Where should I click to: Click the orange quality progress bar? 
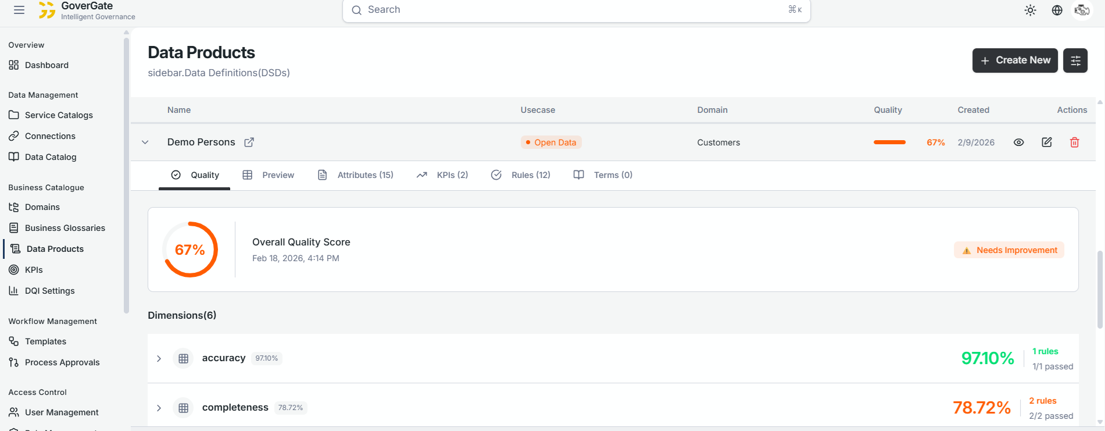click(889, 143)
